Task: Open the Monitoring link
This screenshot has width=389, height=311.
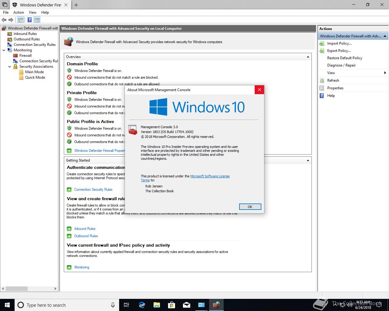Action: 82,267
